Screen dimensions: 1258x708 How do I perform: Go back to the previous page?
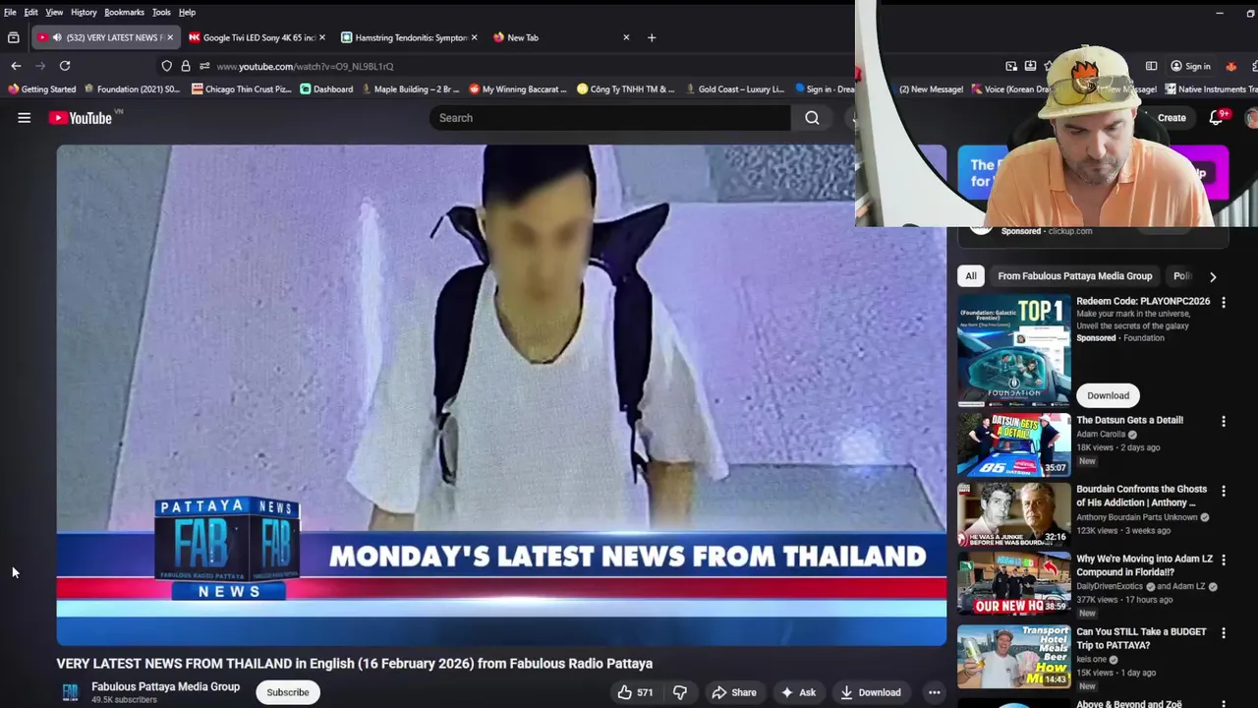pos(16,66)
